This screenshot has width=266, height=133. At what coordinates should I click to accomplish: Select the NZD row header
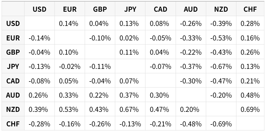(x=13, y=109)
